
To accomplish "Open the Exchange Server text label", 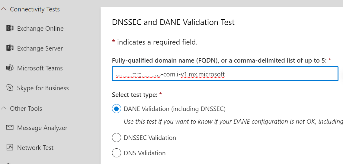I will (x=40, y=48).
